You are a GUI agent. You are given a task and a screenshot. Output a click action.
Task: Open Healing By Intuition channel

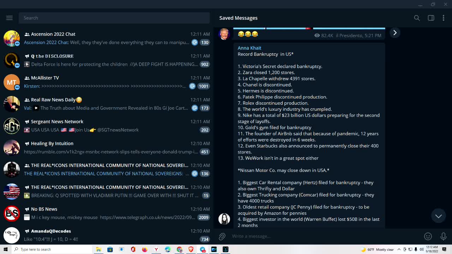[107, 147]
